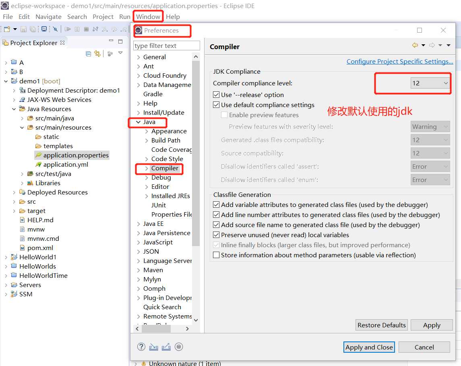Toggle Use default compliance settings checkbox
This screenshot has height=366, width=461.
point(216,105)
